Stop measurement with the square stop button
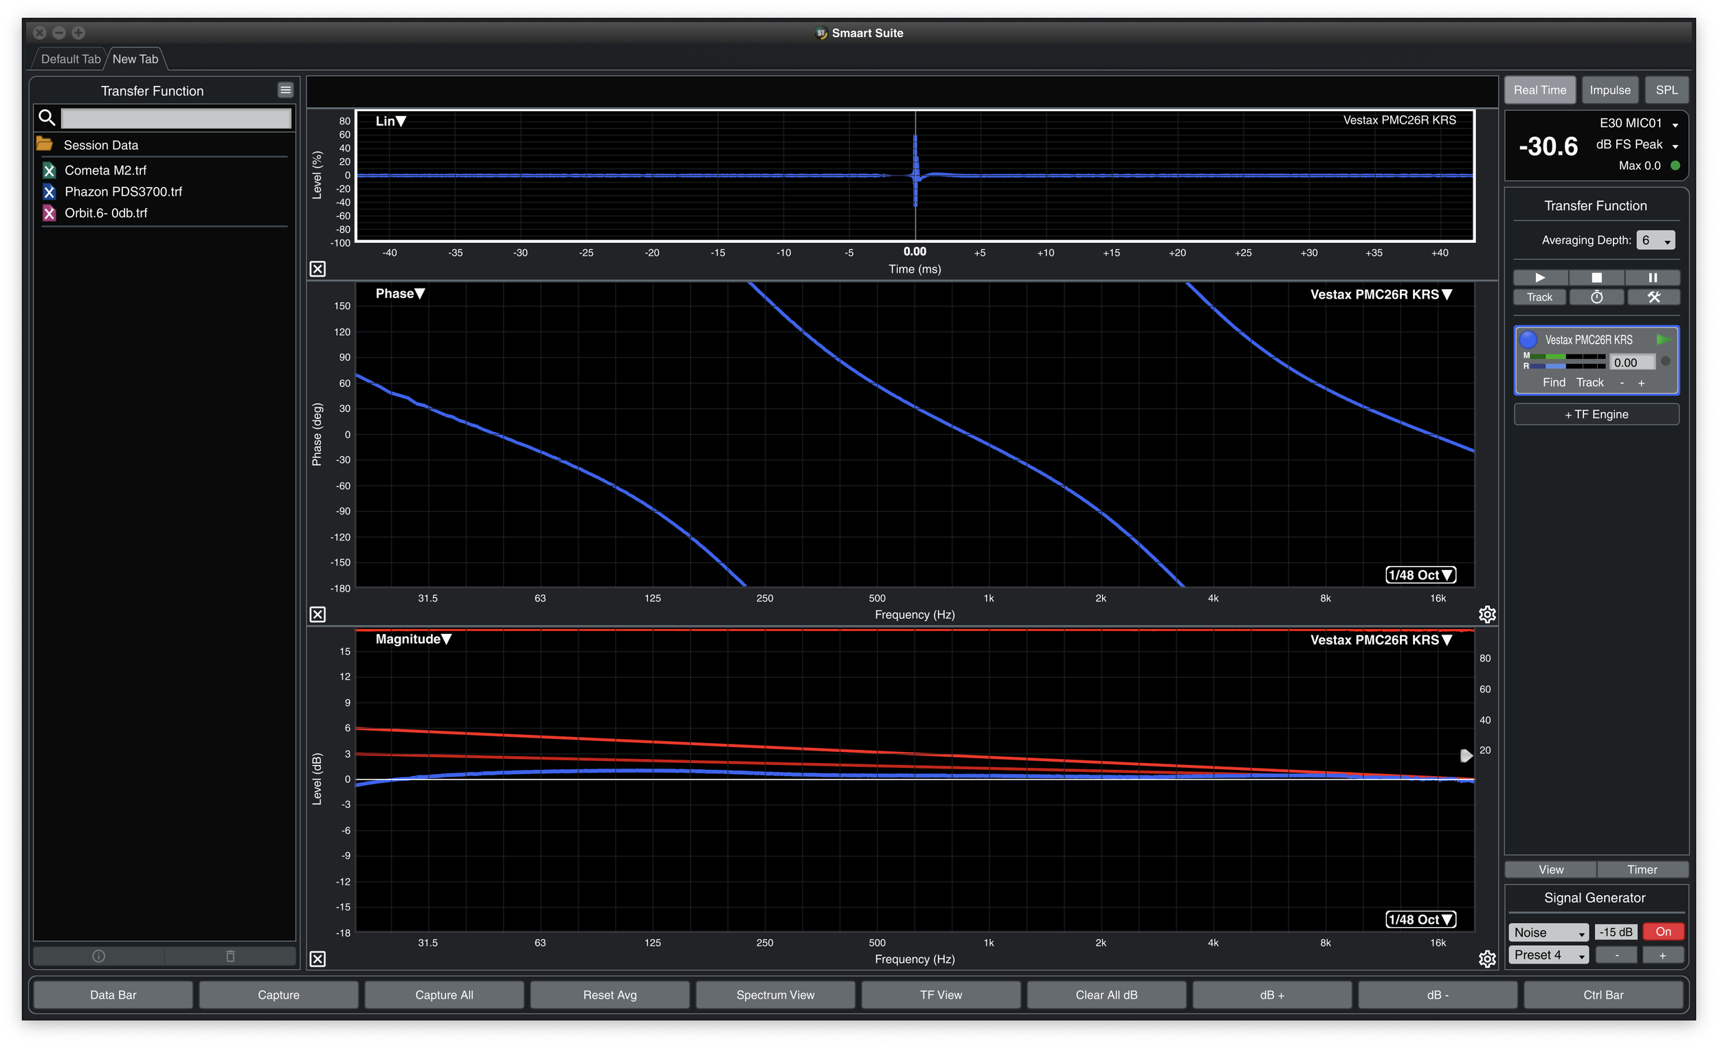The height and width of the screenshot is (1046, 1718). click(1596, 277)
